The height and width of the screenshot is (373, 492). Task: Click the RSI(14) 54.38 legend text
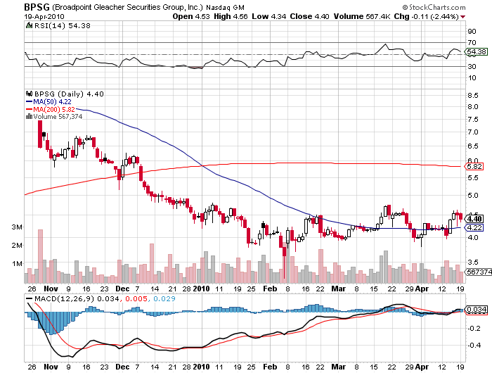[x=62, y=25]
